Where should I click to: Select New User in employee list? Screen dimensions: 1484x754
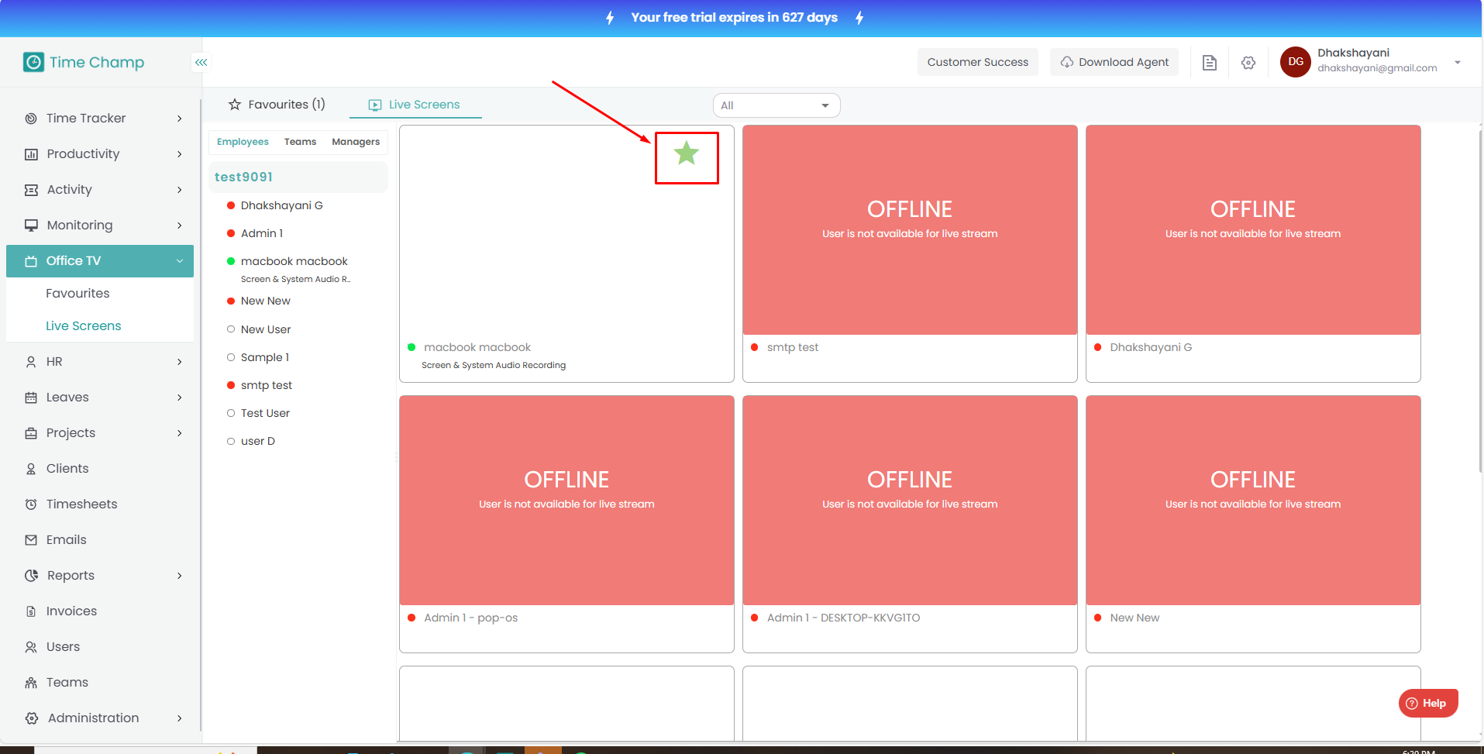click(x=266, y=329)
